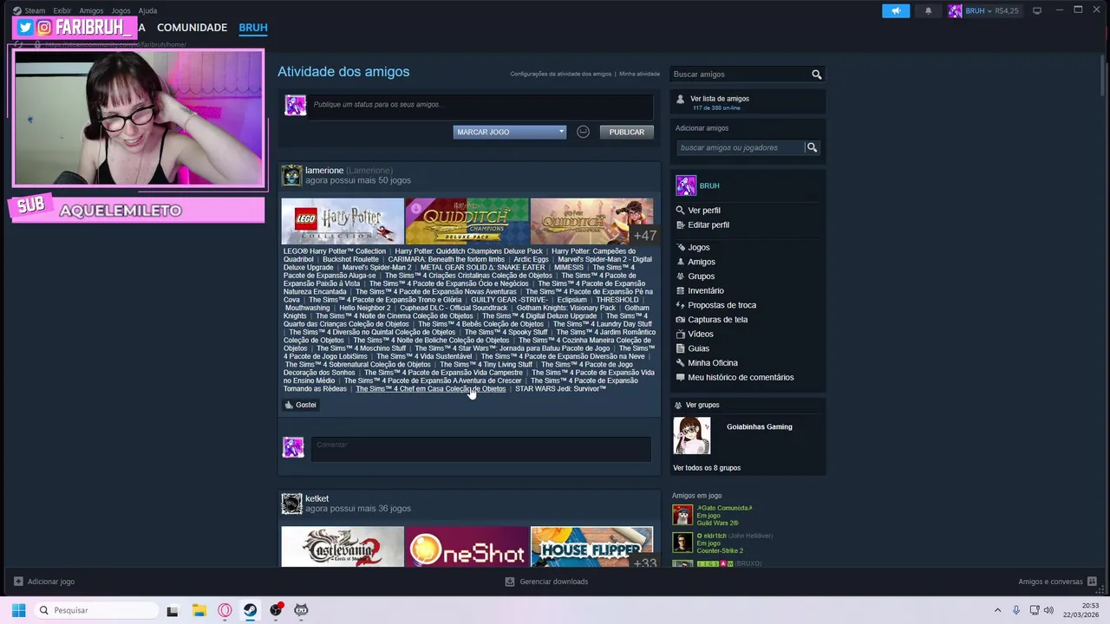
Task: Open The Sims 4 Chef em Casa link
Action: 430,389
